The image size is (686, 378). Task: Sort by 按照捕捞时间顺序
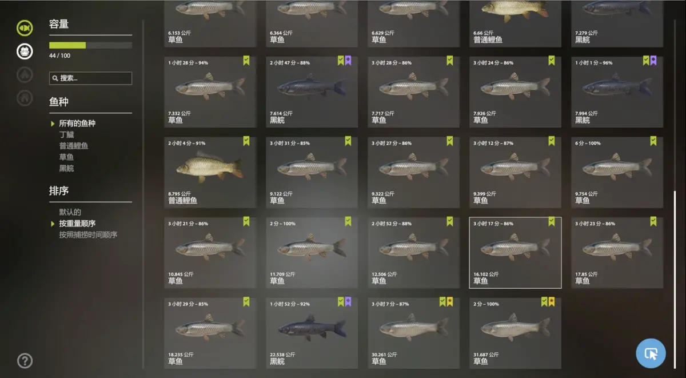(x=88, y=235)
